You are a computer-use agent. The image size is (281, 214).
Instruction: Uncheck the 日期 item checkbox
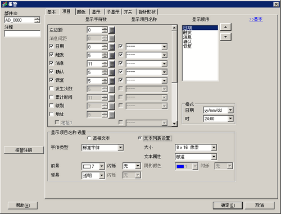click(x=51, y=46)
